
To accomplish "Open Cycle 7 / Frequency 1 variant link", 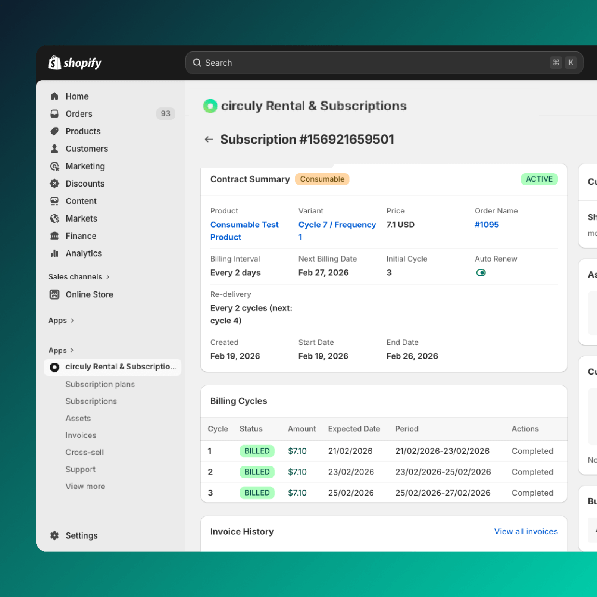I will click(337, 231).
